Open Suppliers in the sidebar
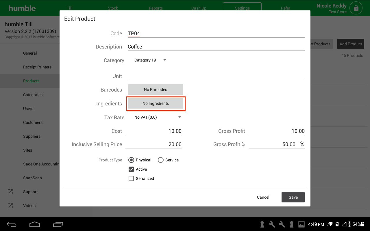This screenshot has width=370, height=231. pos(30,136)
